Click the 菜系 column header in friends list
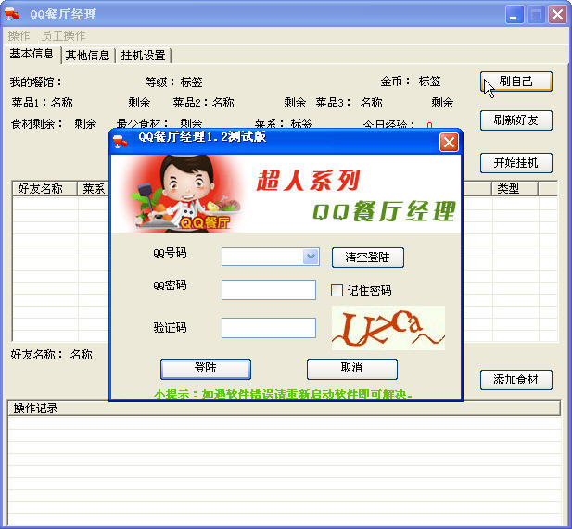572x529 pixels. point(94,189)
